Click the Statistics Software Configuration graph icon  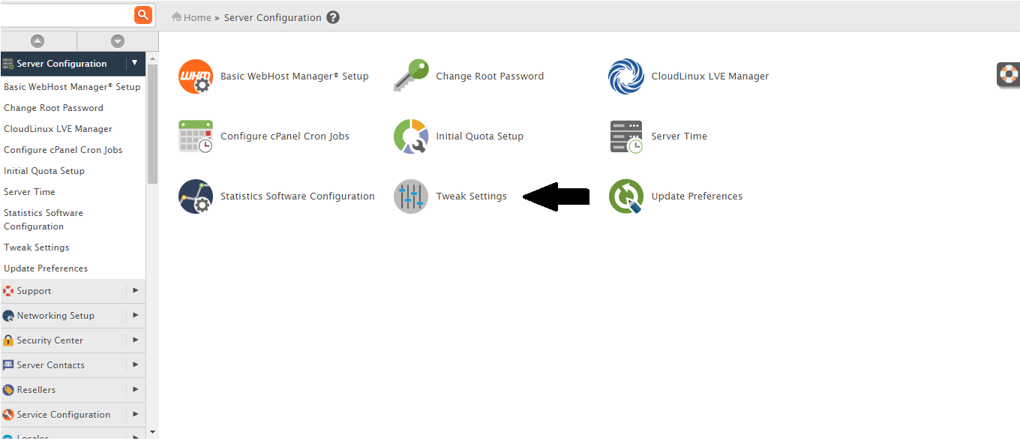coord(196,196)
